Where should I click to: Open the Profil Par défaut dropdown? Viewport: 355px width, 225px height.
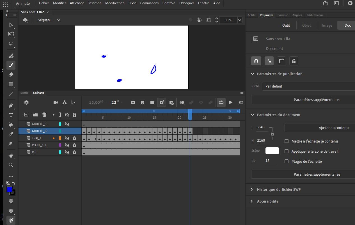308,86
